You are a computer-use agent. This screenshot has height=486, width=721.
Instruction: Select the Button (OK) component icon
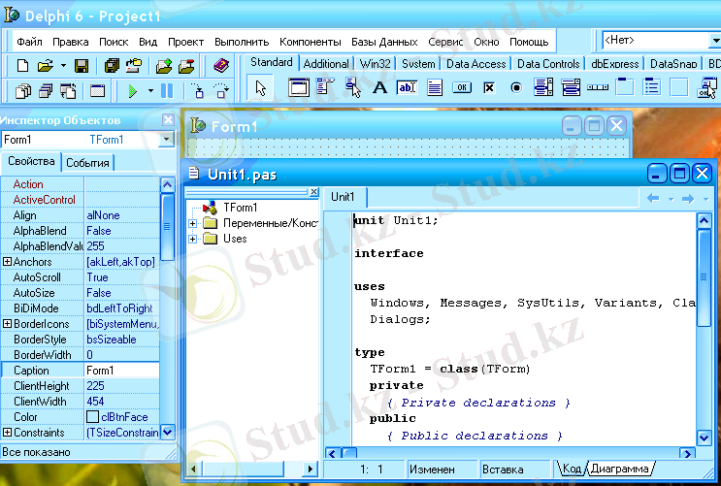coord(462,87)
